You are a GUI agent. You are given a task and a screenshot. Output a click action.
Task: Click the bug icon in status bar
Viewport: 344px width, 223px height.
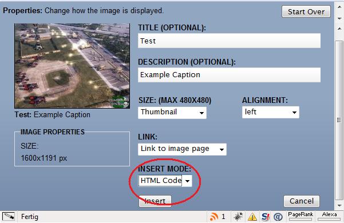238,217
